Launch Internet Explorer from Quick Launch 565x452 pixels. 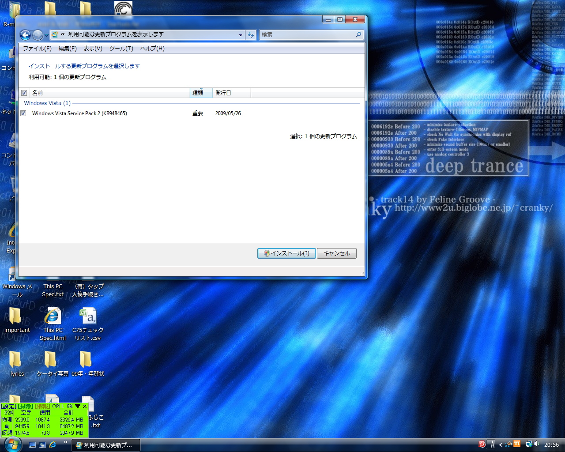pyautogui.click(x=53, y=445)
